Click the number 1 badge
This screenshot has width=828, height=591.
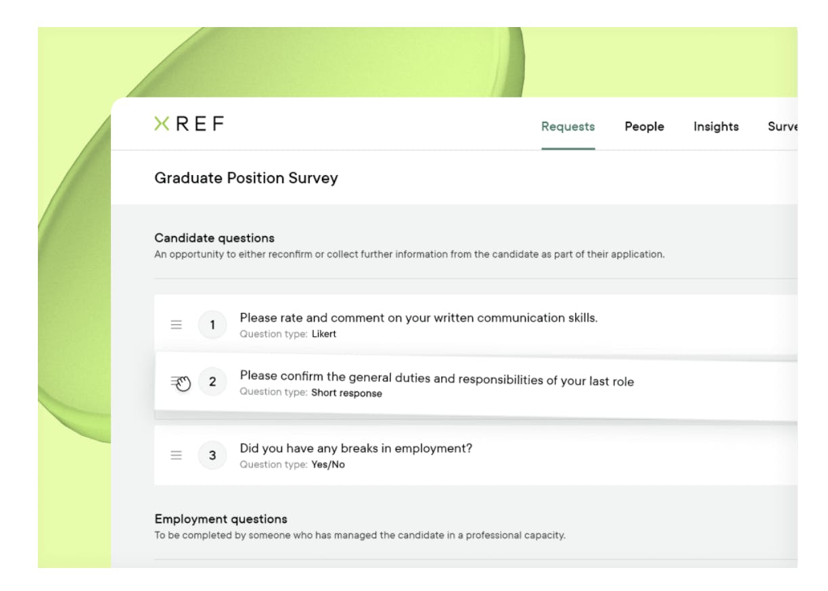click(212, 325)
